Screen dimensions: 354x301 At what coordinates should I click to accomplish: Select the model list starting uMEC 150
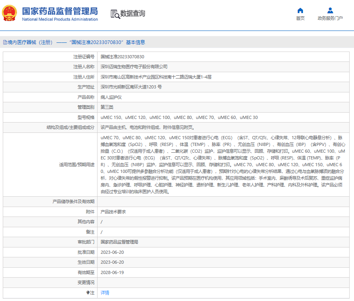pos(179,117)
